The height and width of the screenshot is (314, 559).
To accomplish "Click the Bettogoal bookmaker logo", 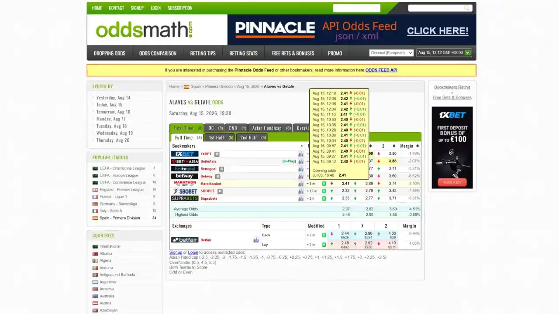I will (185, 169).
